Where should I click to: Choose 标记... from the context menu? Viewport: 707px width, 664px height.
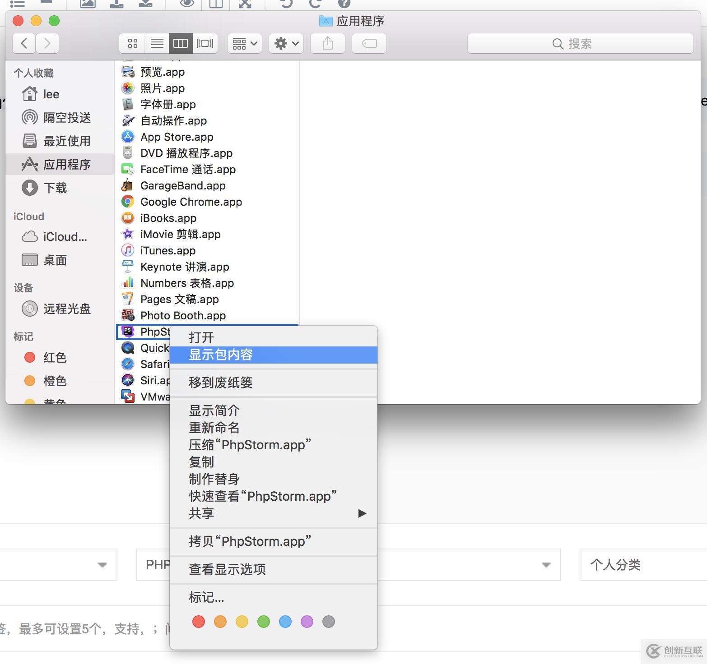(274, 597)
